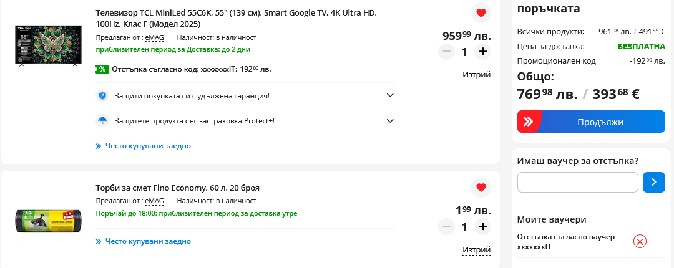Submit voucher code with blue arrow button
The width and height of the screenshot is (674, 268).
tap(653, 182)
